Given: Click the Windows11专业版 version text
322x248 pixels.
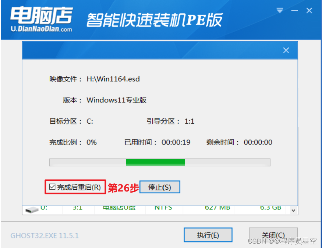Looking at the screenshot, I should [116, 100].
